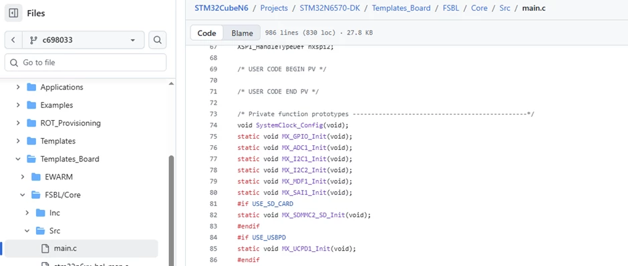The image size is (628, 266).
Task: Click MX_UCPD1_Init in the code
Action: pos(306,249)
